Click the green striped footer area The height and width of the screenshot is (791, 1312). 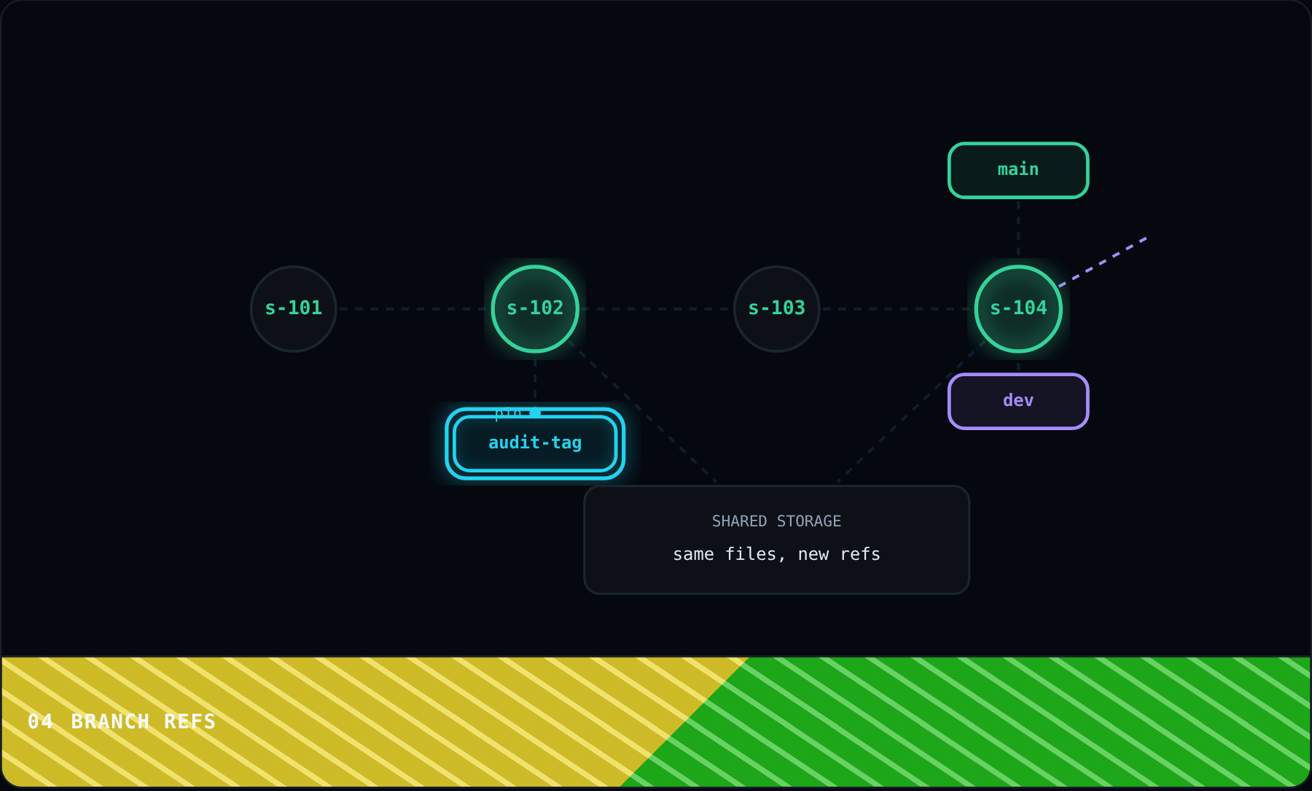[1020, 722]
